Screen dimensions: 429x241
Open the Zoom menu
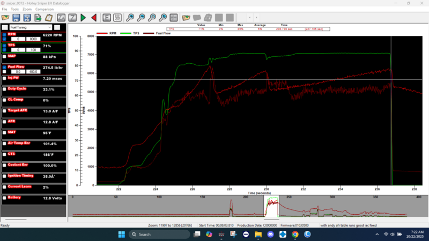click(x=27, y=10)
